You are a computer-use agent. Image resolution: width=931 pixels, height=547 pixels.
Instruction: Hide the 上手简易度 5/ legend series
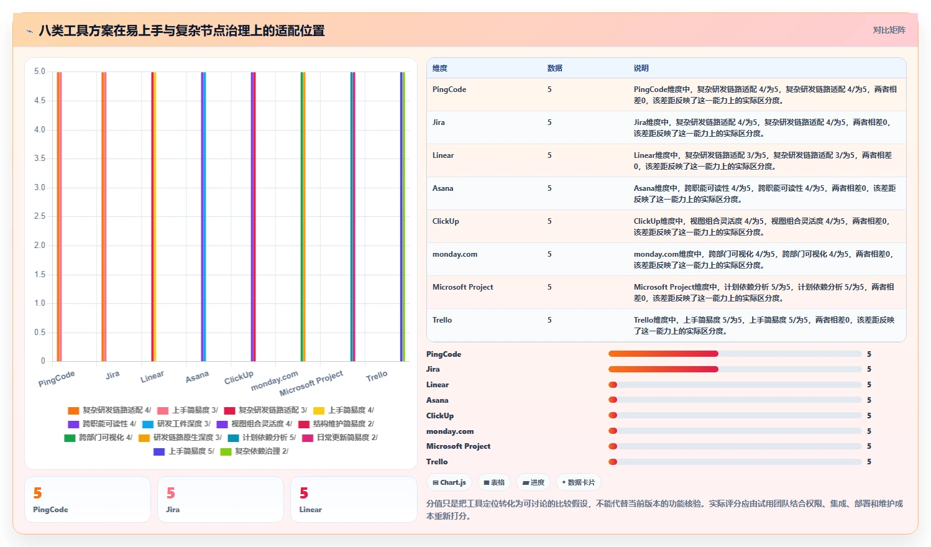point(184,451)
